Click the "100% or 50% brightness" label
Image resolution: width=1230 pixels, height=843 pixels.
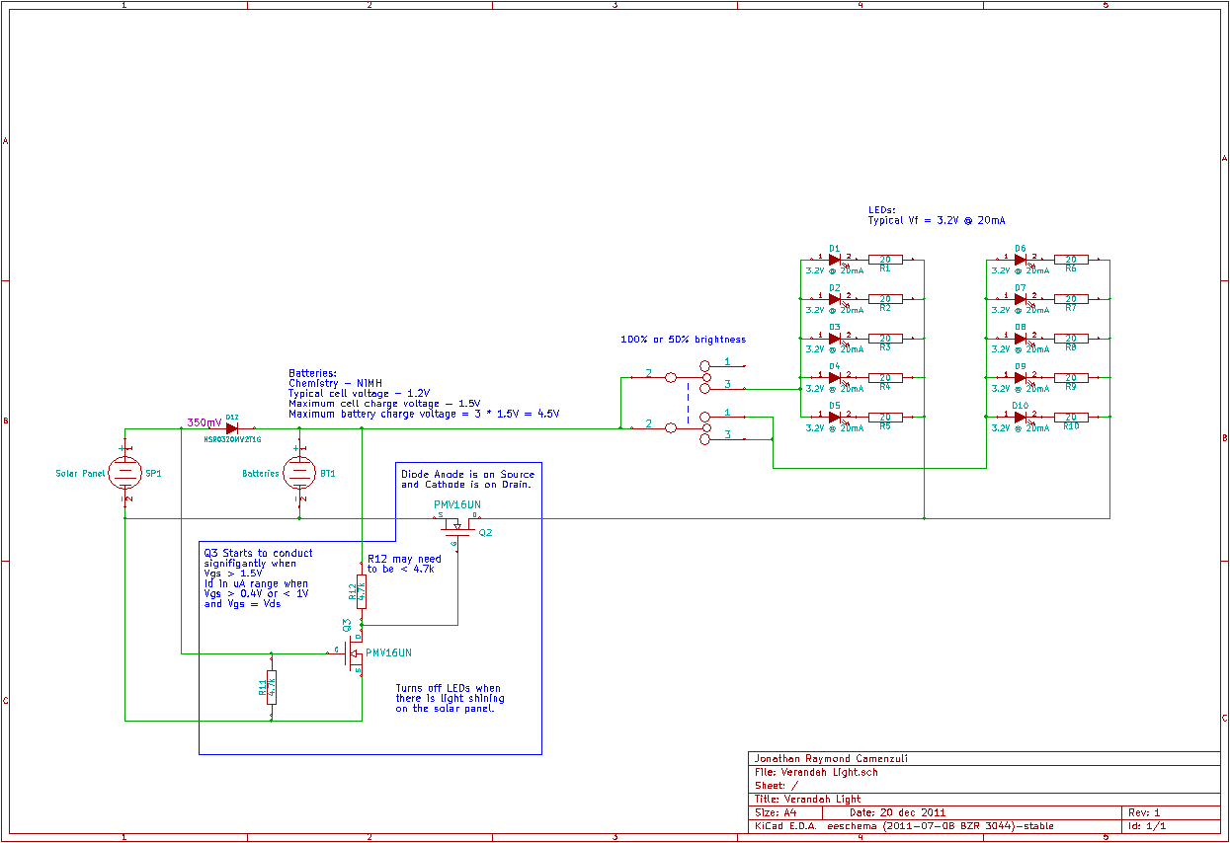pyautogui.click(x=683, y=340)
